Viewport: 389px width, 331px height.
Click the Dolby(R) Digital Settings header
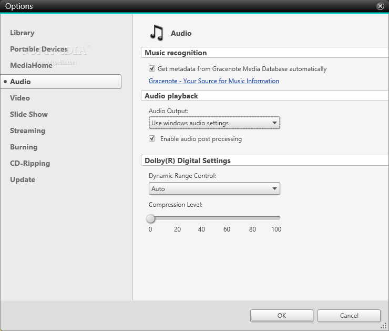tap(265, 161)
